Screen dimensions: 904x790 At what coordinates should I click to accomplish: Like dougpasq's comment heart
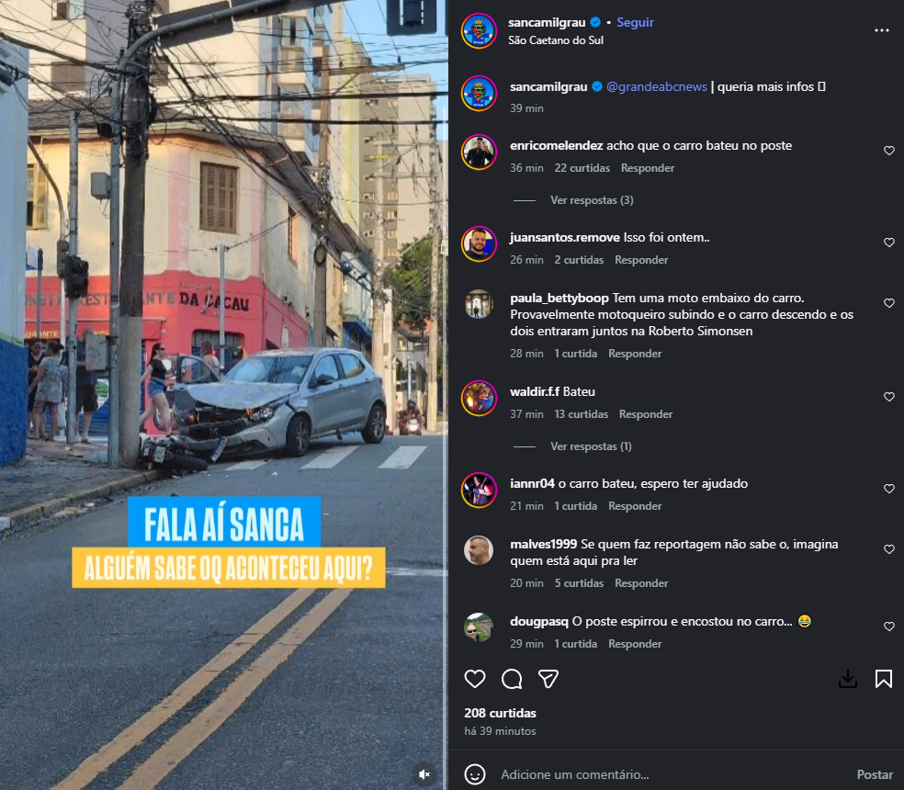[889, 626]
